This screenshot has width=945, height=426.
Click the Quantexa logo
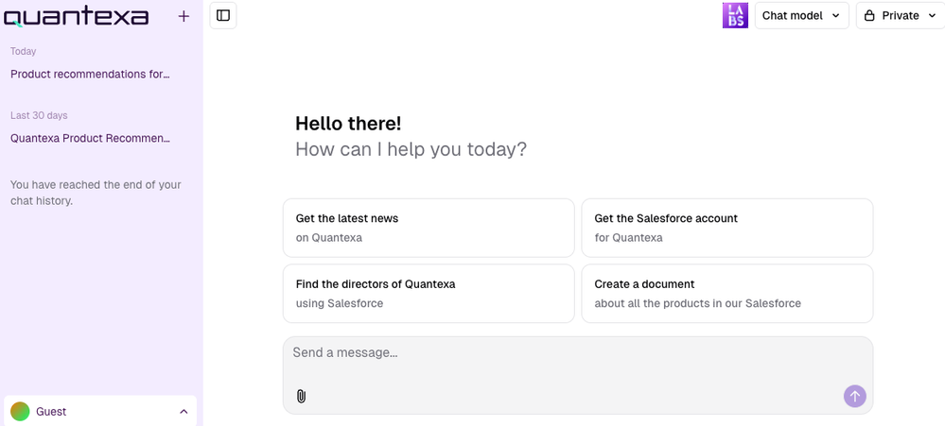76,16
